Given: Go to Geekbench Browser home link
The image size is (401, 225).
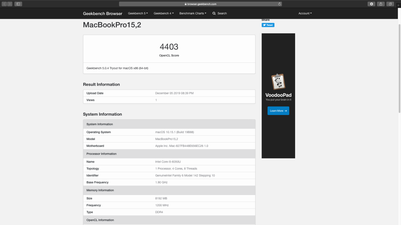Looking at the screenshot, I should (x=103, y=13).
